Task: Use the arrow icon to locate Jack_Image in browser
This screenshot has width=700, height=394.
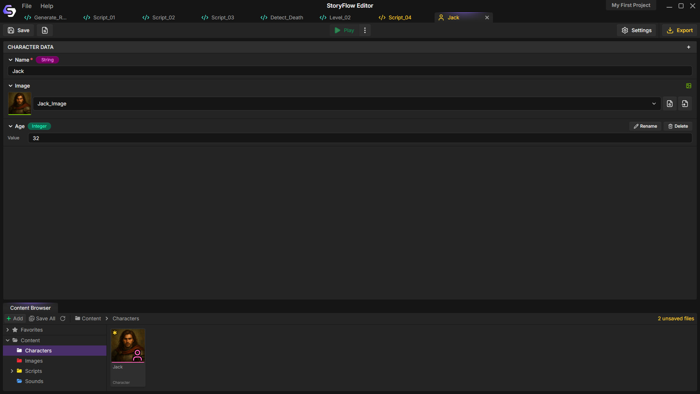Action: pyautogui.click(x=685, y=104)
